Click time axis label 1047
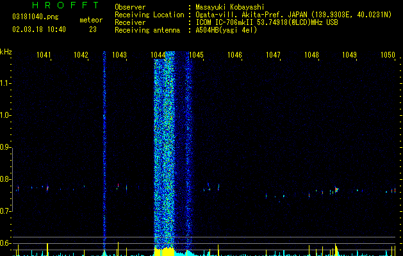This screenshot has height=256, width=403. 273,55
